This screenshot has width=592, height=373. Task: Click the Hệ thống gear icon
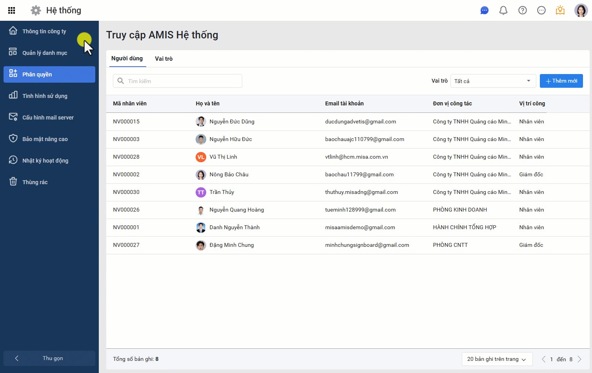point(36,11)
